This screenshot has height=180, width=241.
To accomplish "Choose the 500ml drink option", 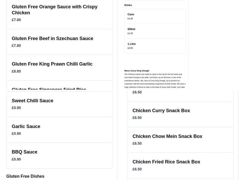I will coord(155,31).
